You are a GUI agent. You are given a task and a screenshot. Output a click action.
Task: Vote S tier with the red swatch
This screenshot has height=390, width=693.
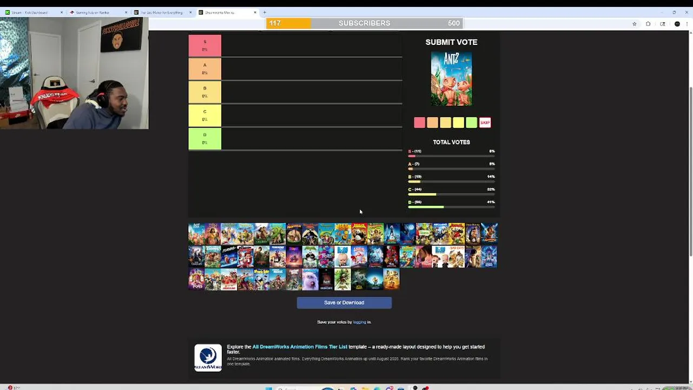click(x=419, y=122)
